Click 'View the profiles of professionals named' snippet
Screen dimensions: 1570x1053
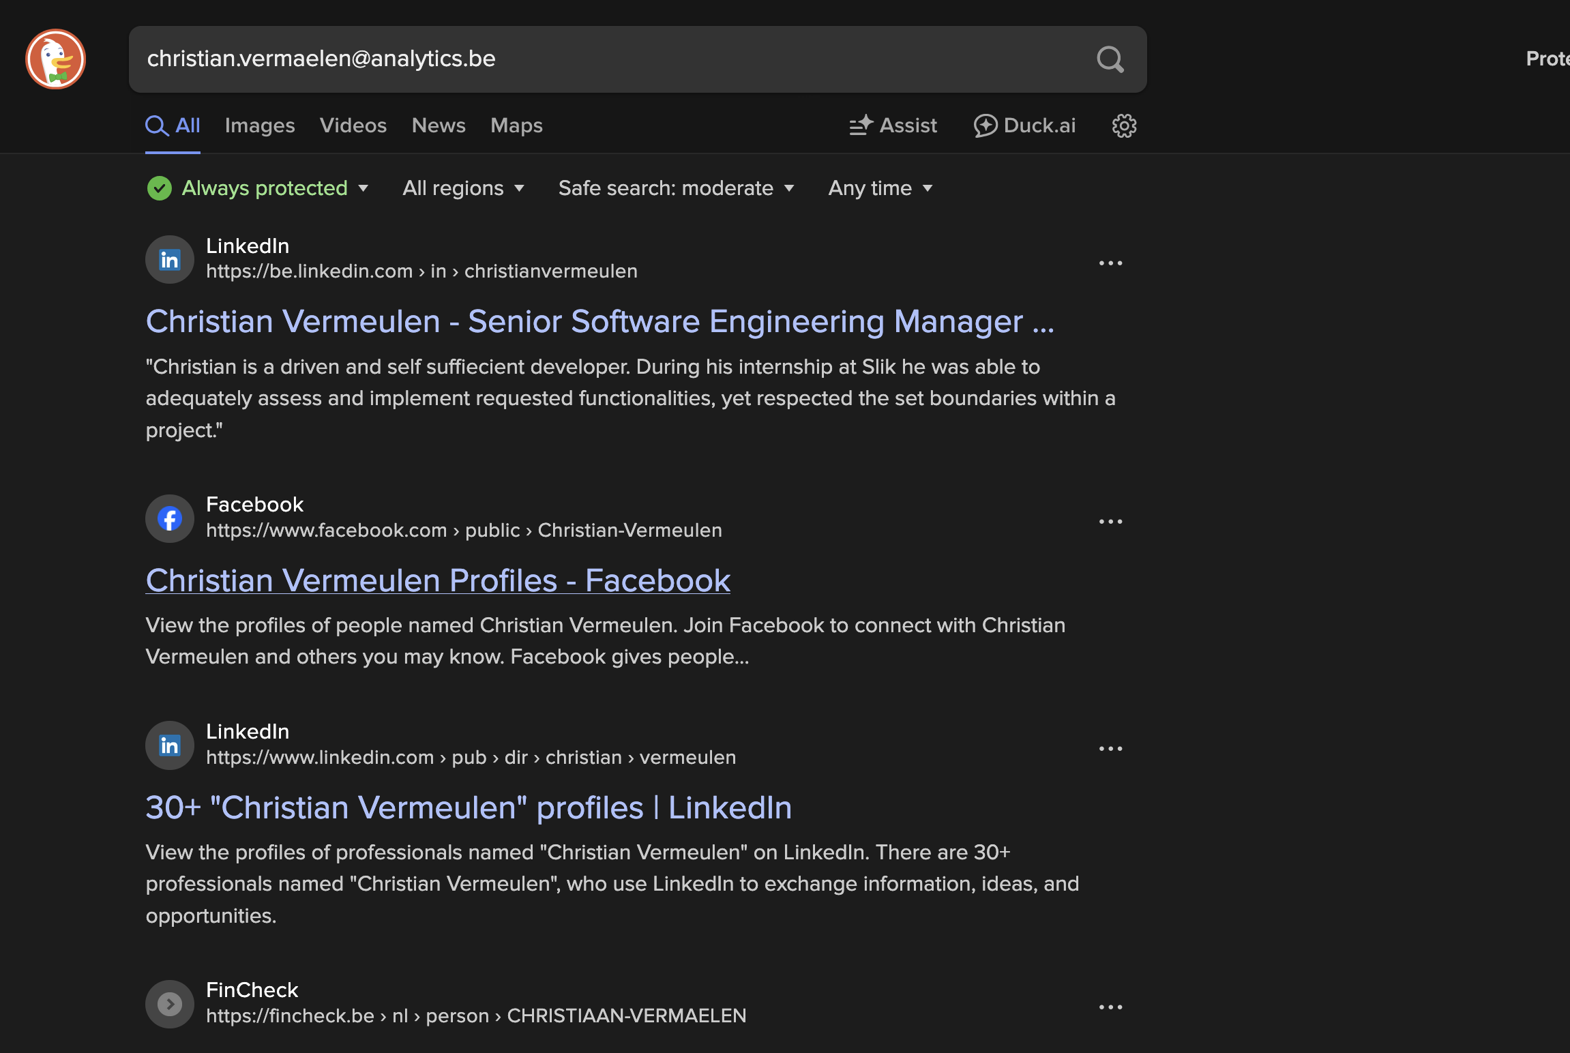[x=612, y=884]
